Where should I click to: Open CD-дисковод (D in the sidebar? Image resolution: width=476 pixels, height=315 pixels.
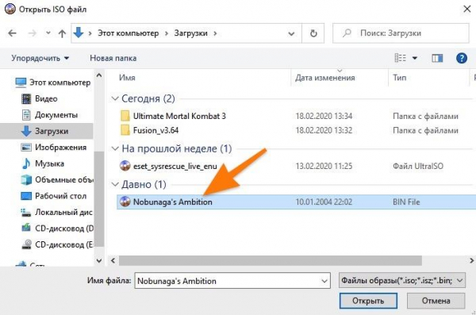[x=58, y=229]
